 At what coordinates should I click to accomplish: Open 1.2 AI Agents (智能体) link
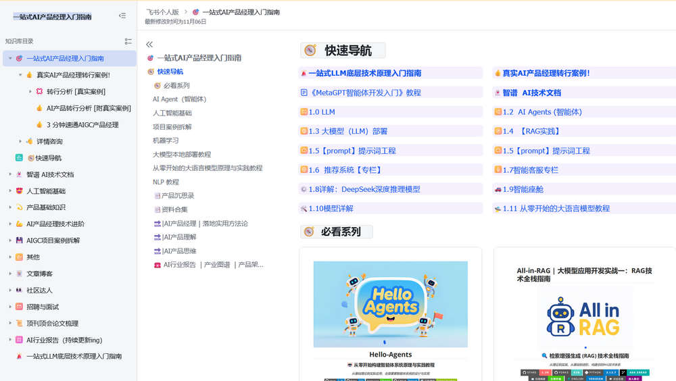tap(542, 112)
